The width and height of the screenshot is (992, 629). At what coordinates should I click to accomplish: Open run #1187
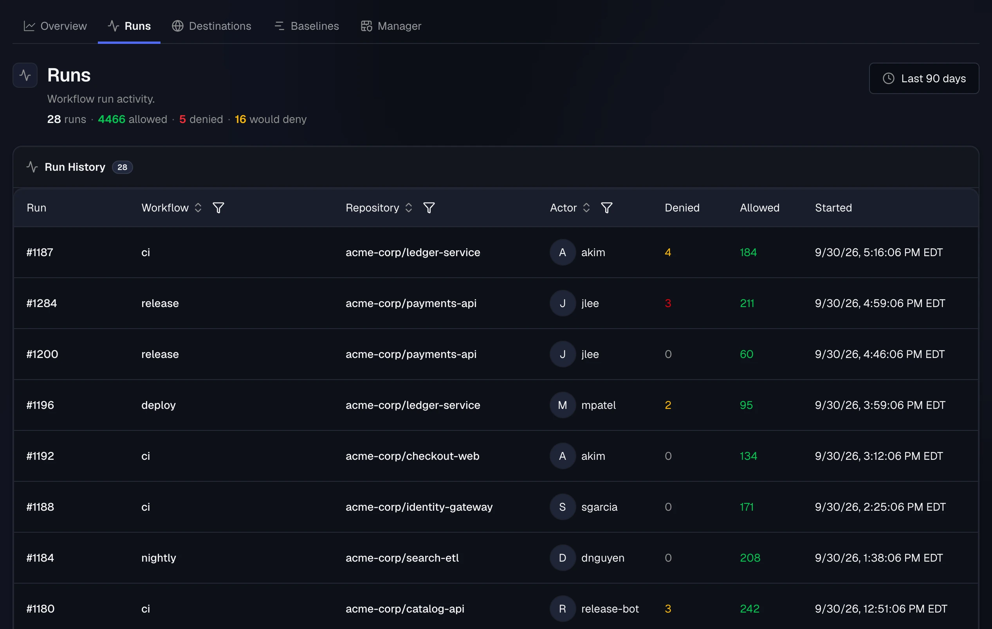pos(40,252)
